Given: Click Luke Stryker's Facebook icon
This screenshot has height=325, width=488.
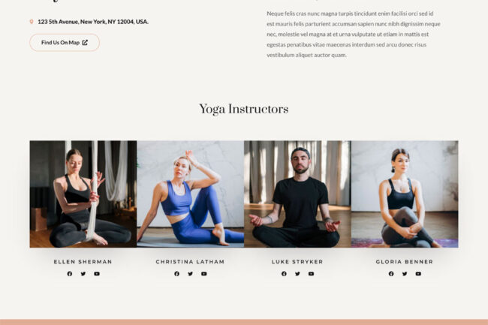Looking at the screenshot, I should point(284,274).
